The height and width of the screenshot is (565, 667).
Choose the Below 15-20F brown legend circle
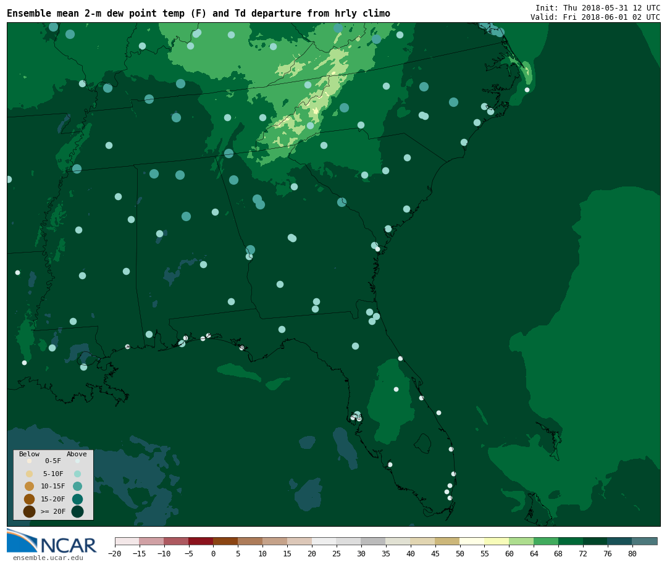30,499
